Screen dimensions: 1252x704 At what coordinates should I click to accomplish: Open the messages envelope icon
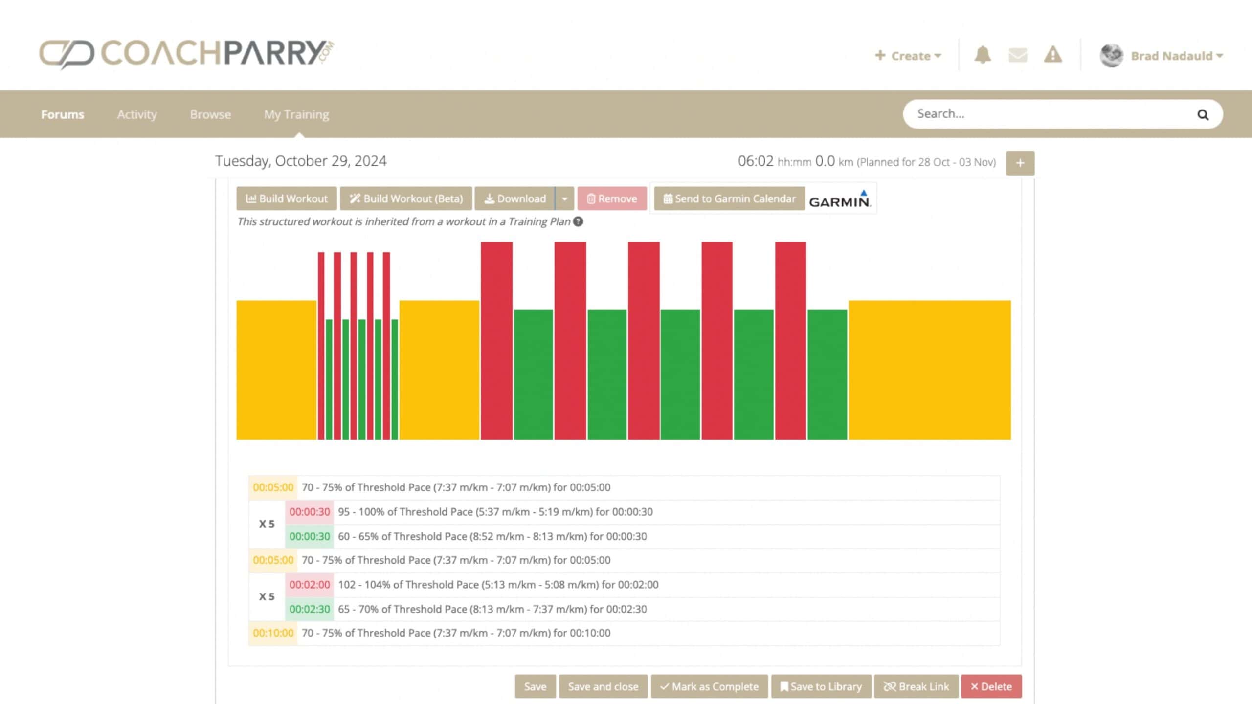point(1018,55)
